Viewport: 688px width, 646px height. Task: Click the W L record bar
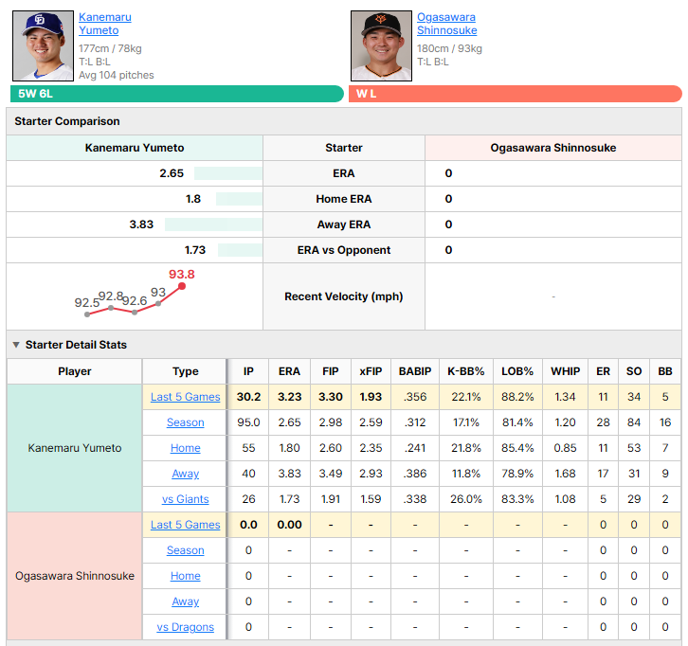(516, 94)
